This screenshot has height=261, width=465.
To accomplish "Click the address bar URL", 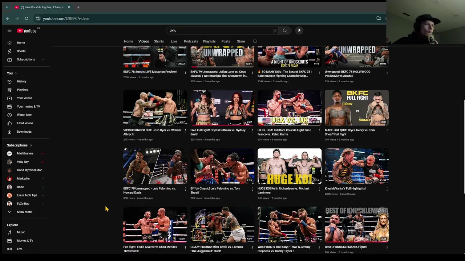I will [66, 18].
